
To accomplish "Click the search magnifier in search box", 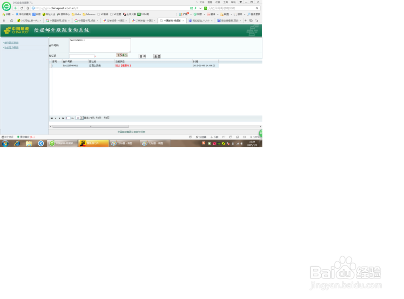I will pyautogui.click(x=257, y=8).
